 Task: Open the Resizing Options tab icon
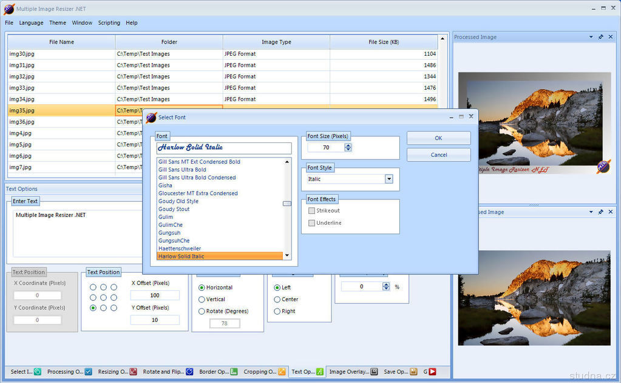tap(133, 371)
